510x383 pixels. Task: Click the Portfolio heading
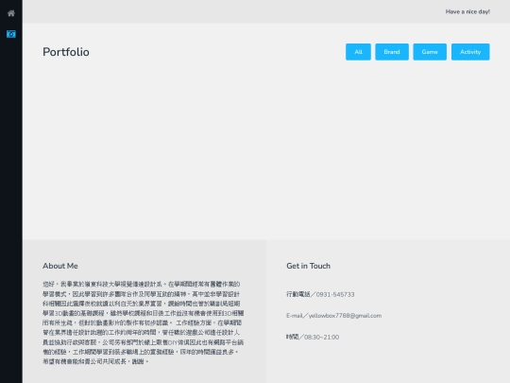coord(66,52)
